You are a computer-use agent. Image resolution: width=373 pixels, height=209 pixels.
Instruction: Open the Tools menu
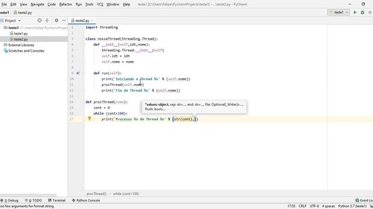[89, 4]
